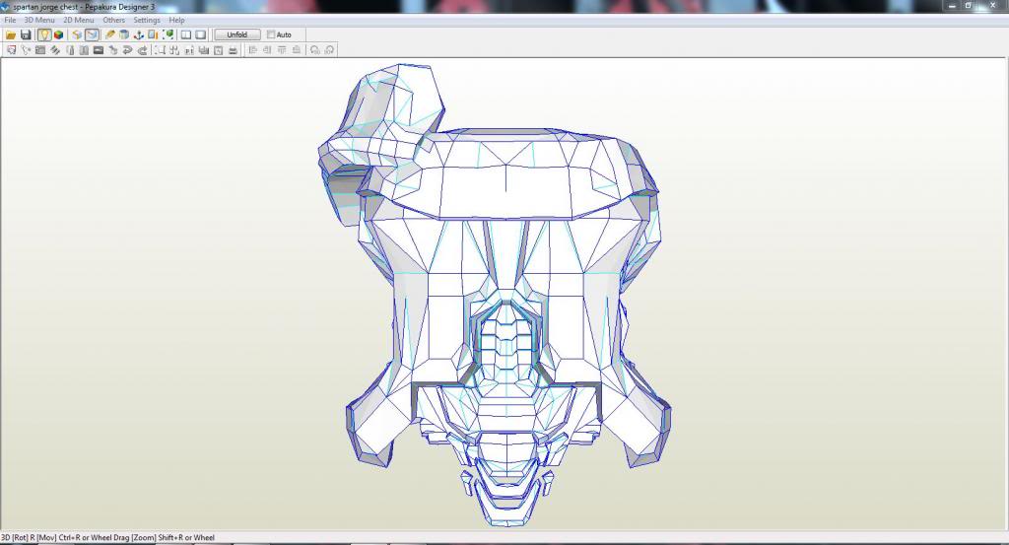The height and width of the screenshot is (545, 1009).
Task: Click the green cube with selection corners icon
Action: 168,34
